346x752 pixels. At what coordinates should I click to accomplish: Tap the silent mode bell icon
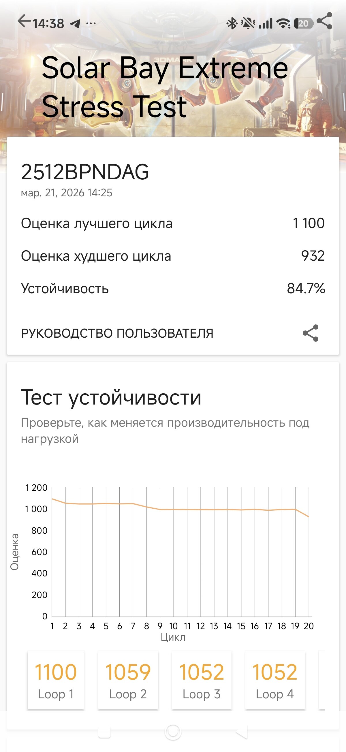[x=248, y=23]
